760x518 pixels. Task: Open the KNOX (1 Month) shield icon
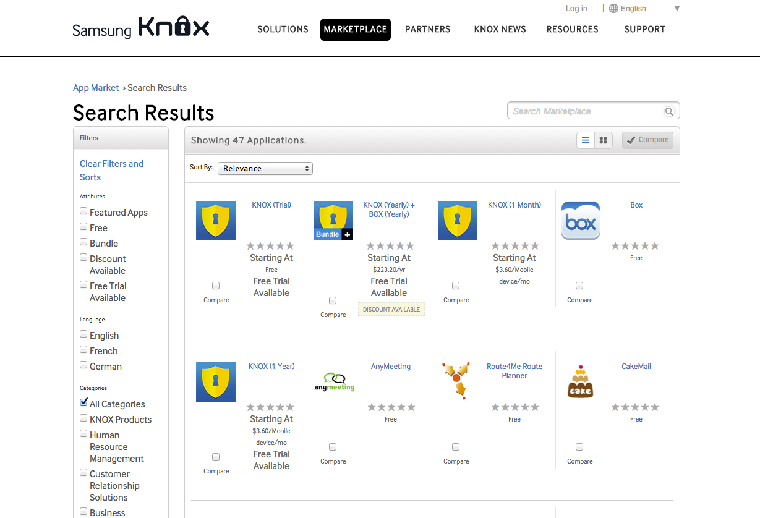point(458,221)
